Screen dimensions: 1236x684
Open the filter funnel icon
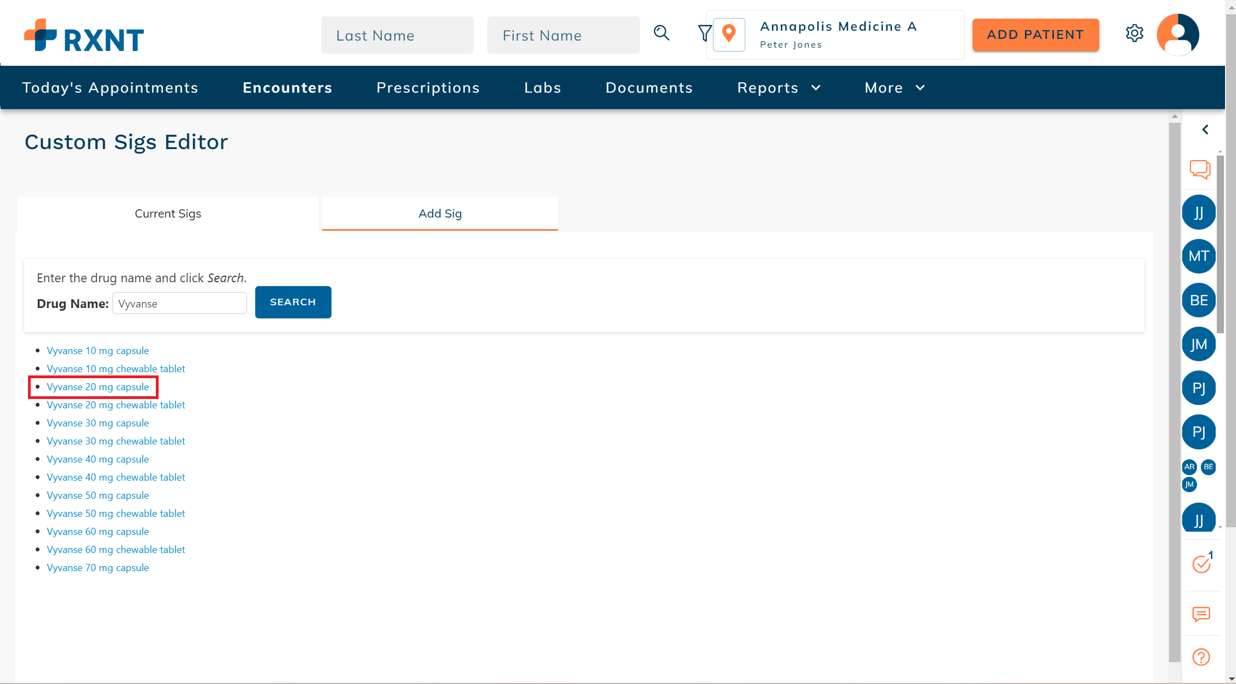point(704,33)
